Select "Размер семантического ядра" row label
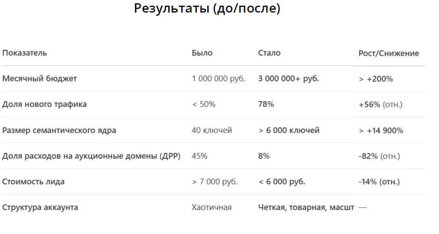This screenshot has width=439, height=234. (x=59, y=130)
